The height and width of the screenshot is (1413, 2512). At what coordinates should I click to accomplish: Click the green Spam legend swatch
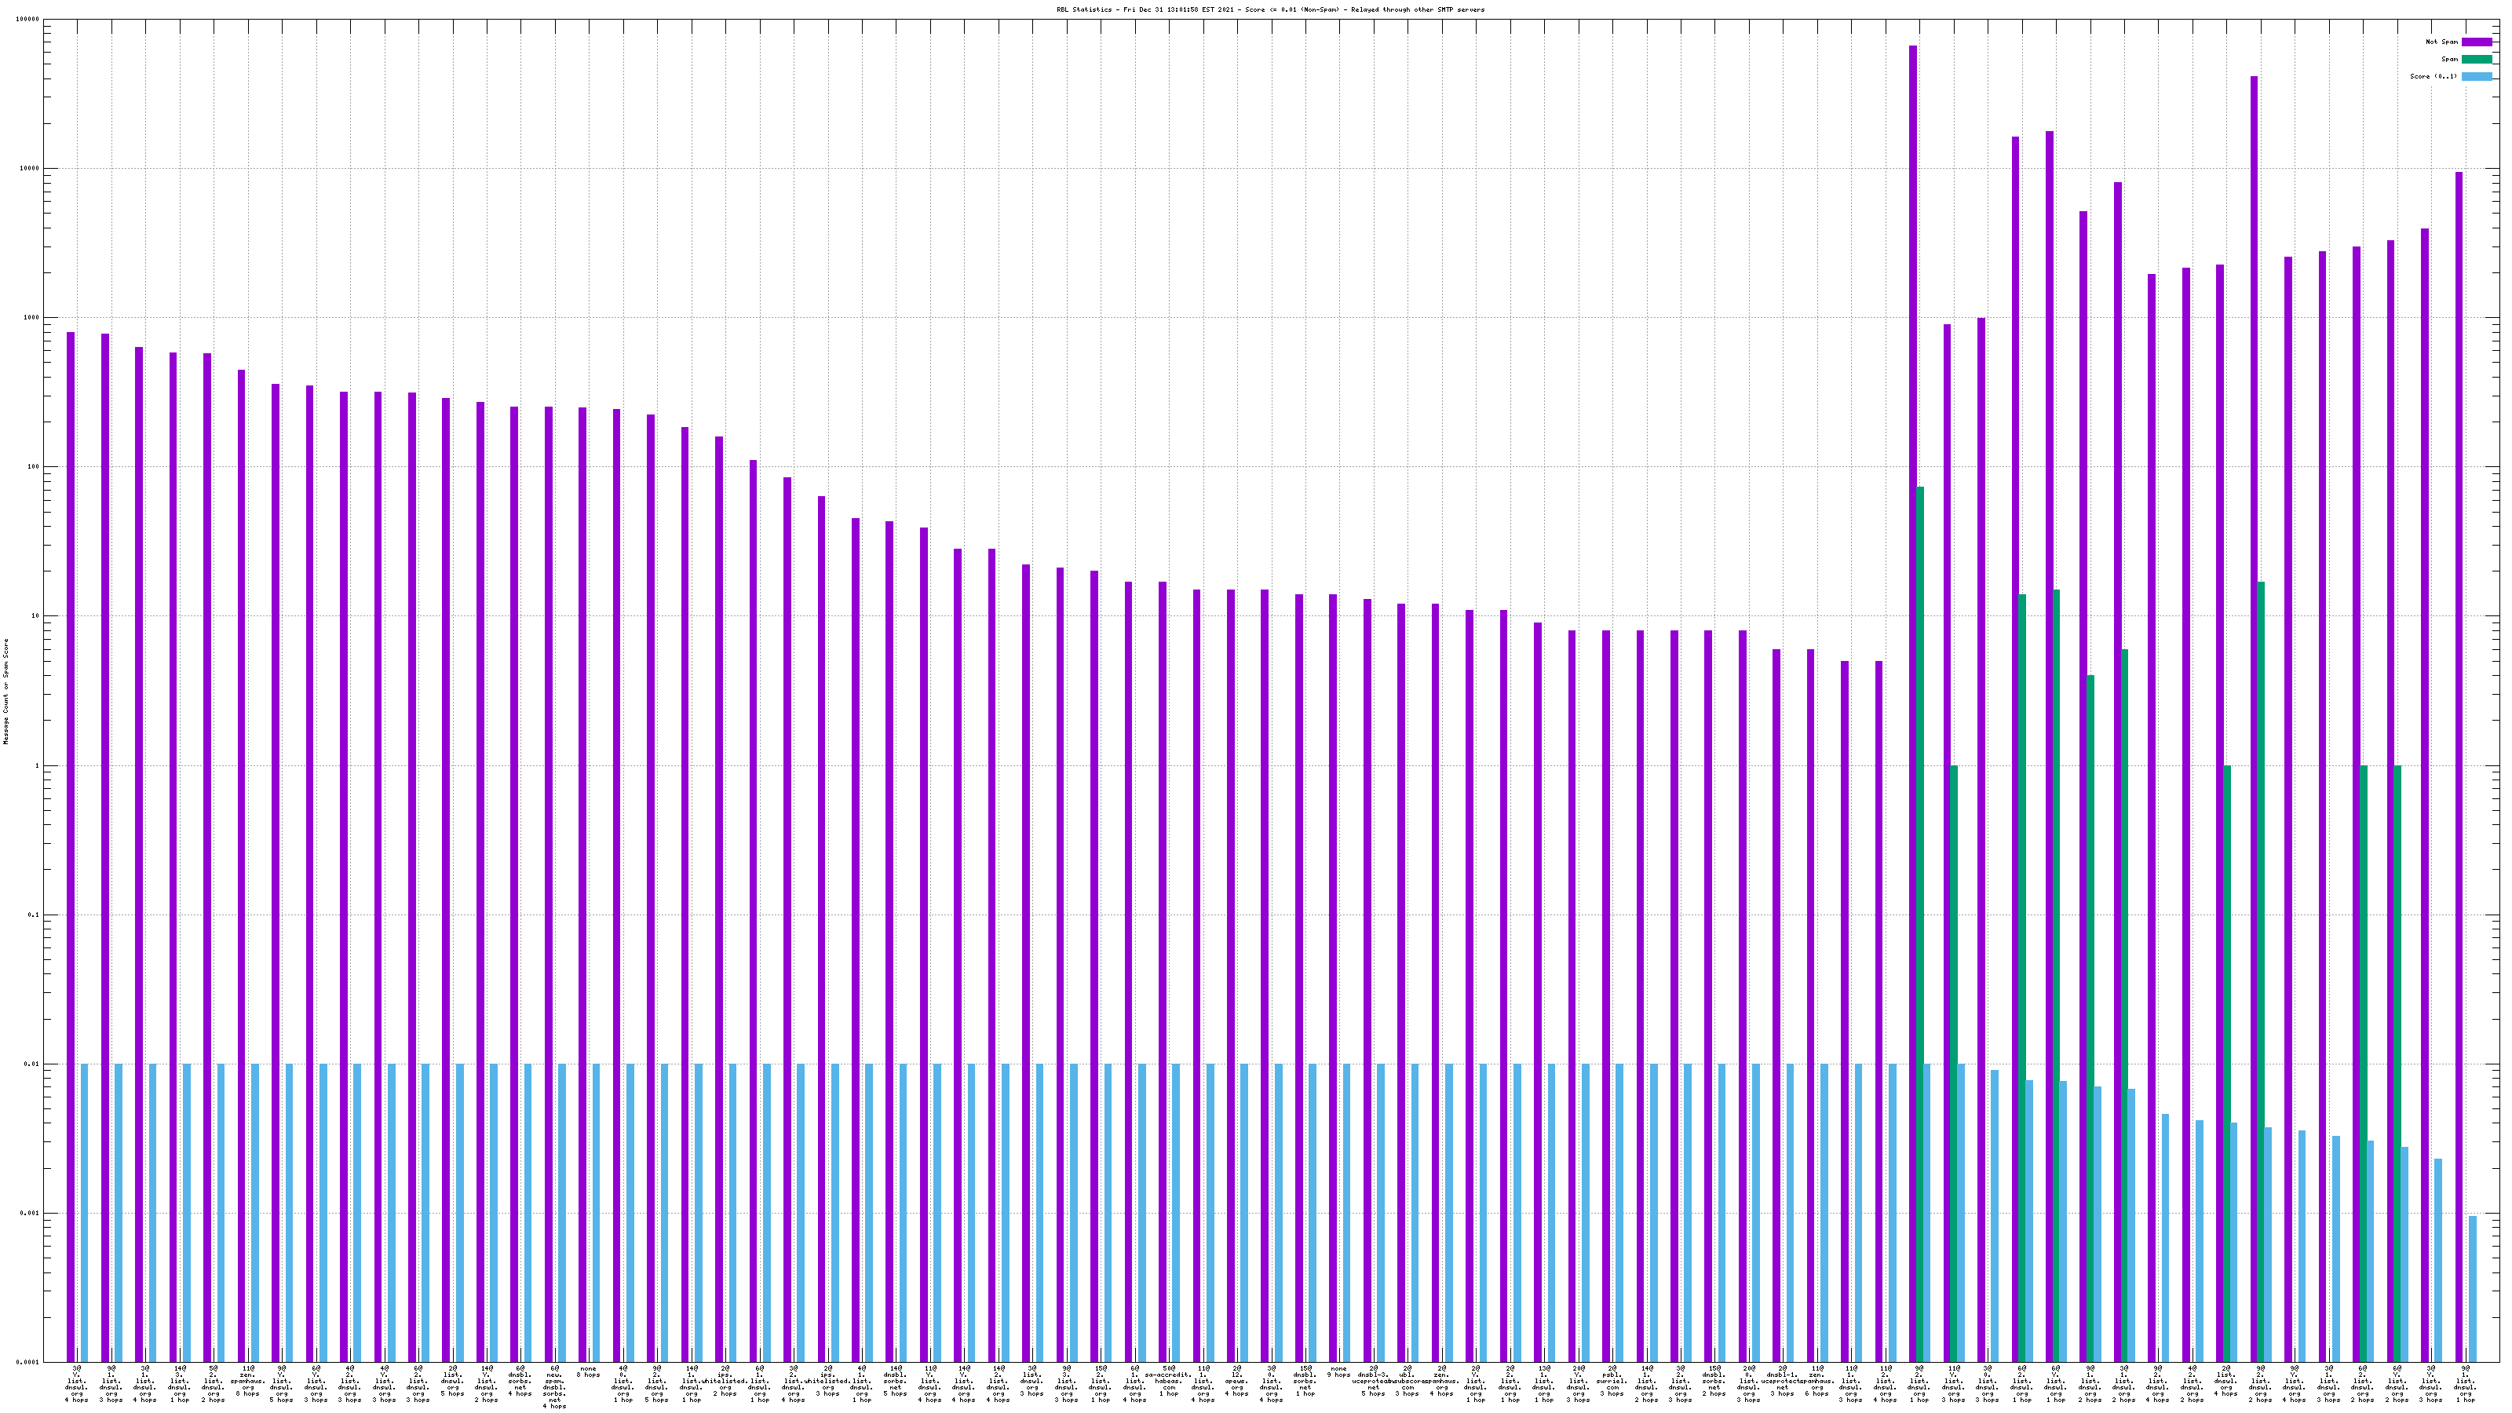pyautogui.click(x=2476, y=60)
